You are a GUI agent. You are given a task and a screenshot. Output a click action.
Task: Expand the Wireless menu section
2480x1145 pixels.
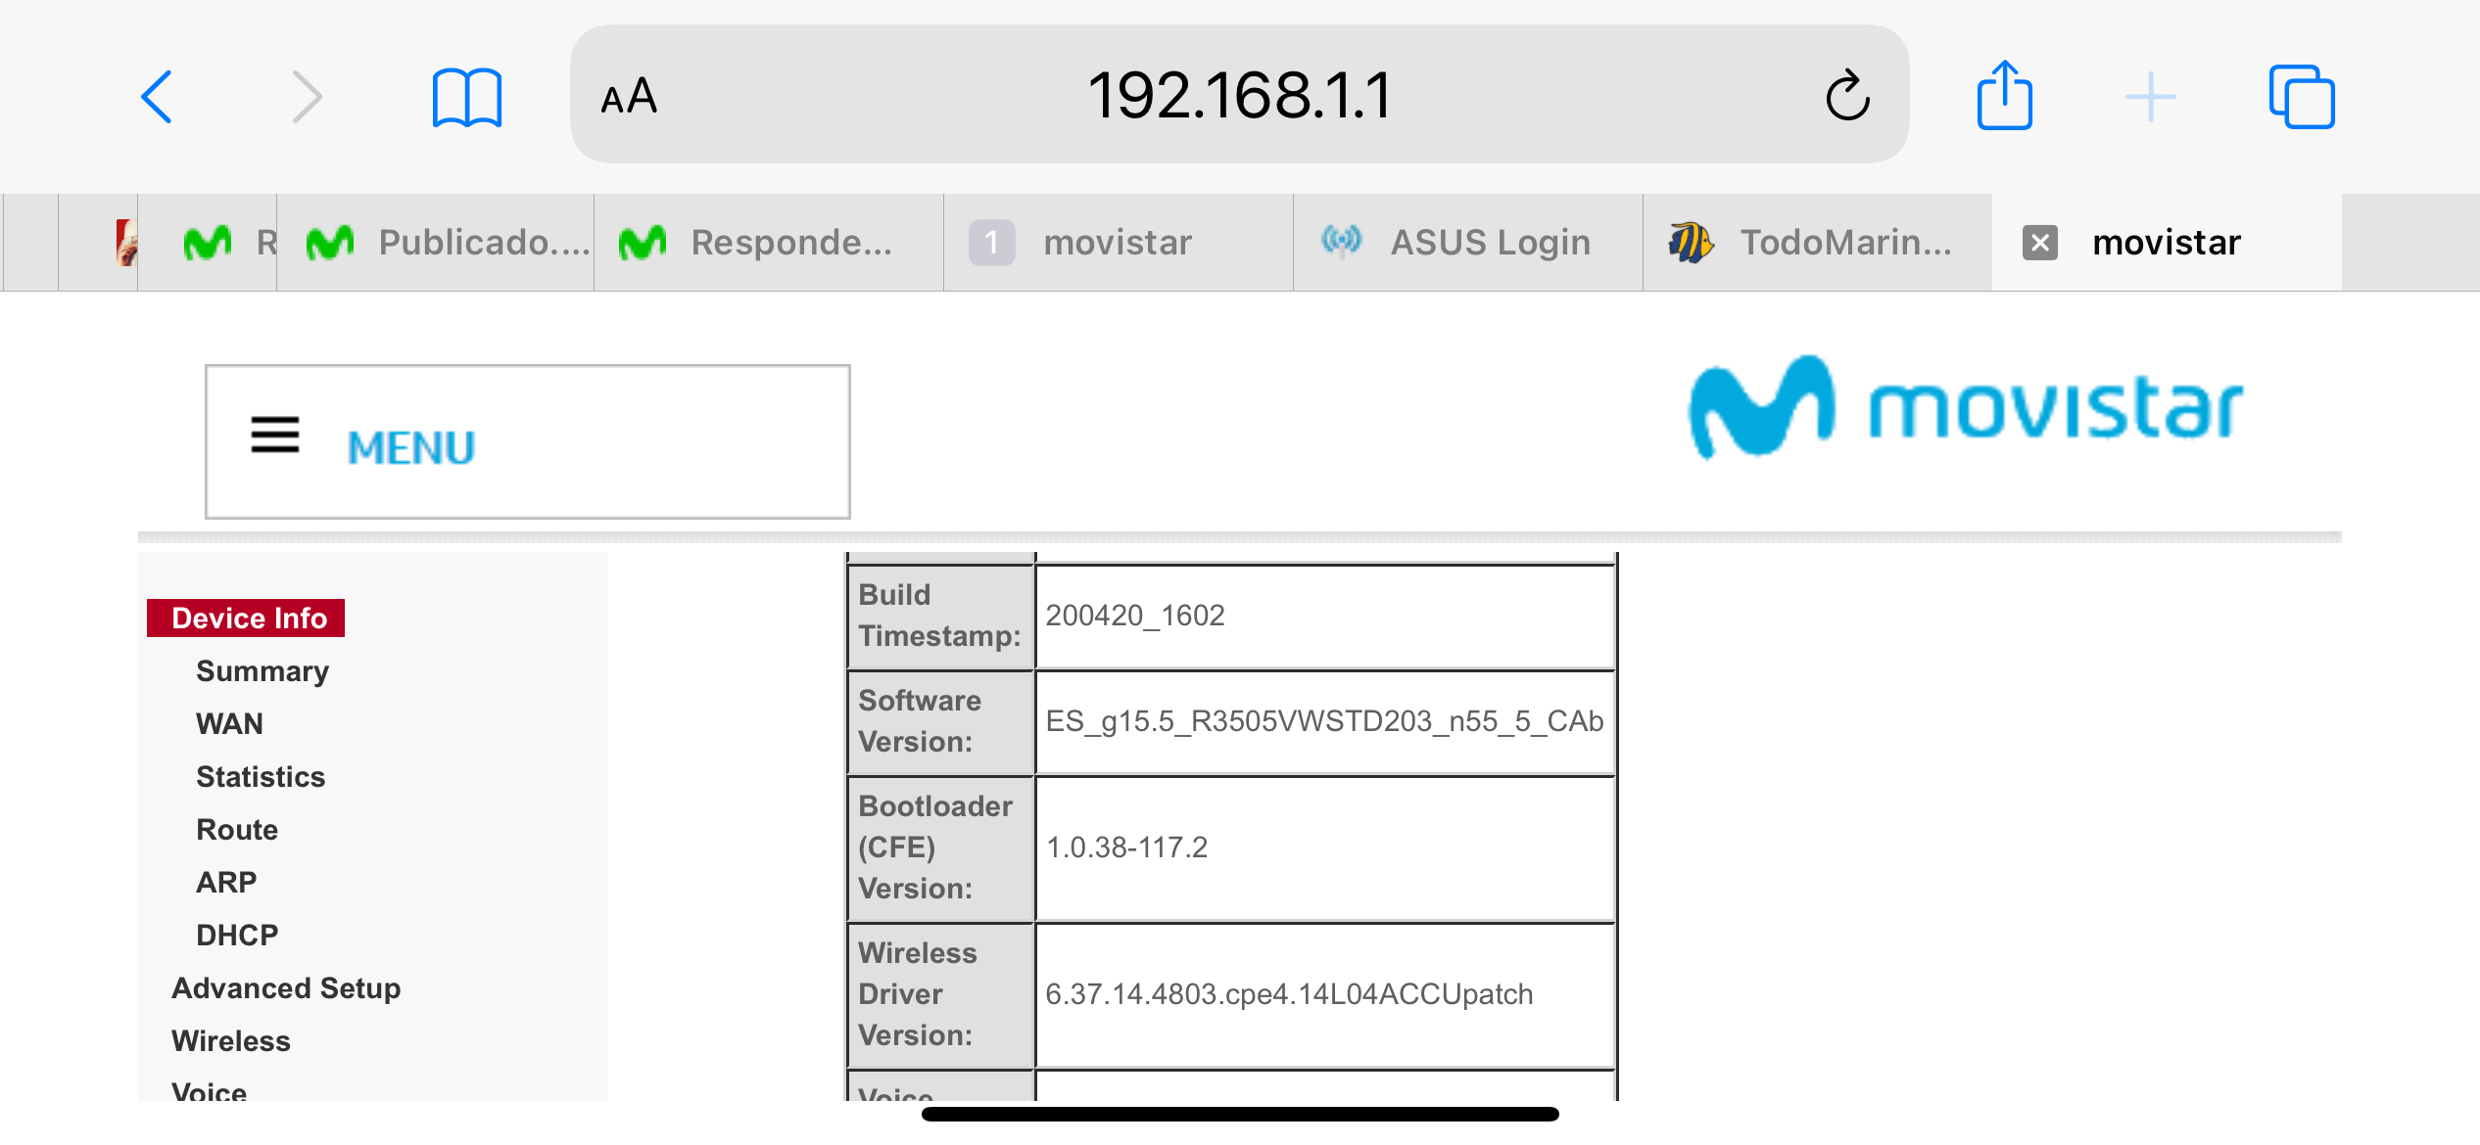point(231,1040)
